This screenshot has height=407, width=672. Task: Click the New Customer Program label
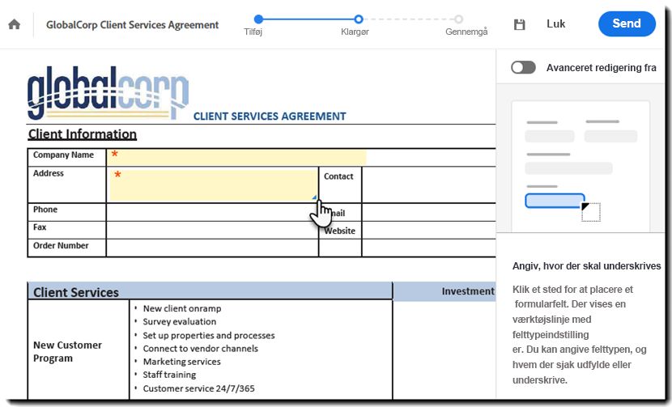coord(68,351)
